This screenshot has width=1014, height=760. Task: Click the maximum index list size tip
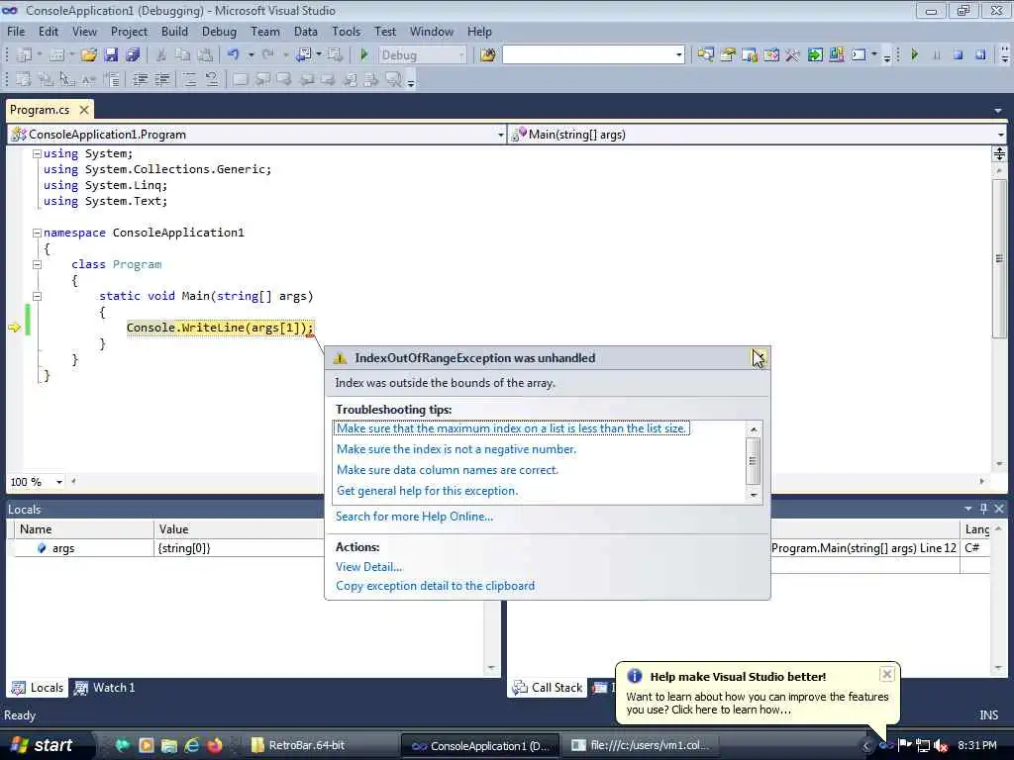pyautogui.click(x=511, y=428)
